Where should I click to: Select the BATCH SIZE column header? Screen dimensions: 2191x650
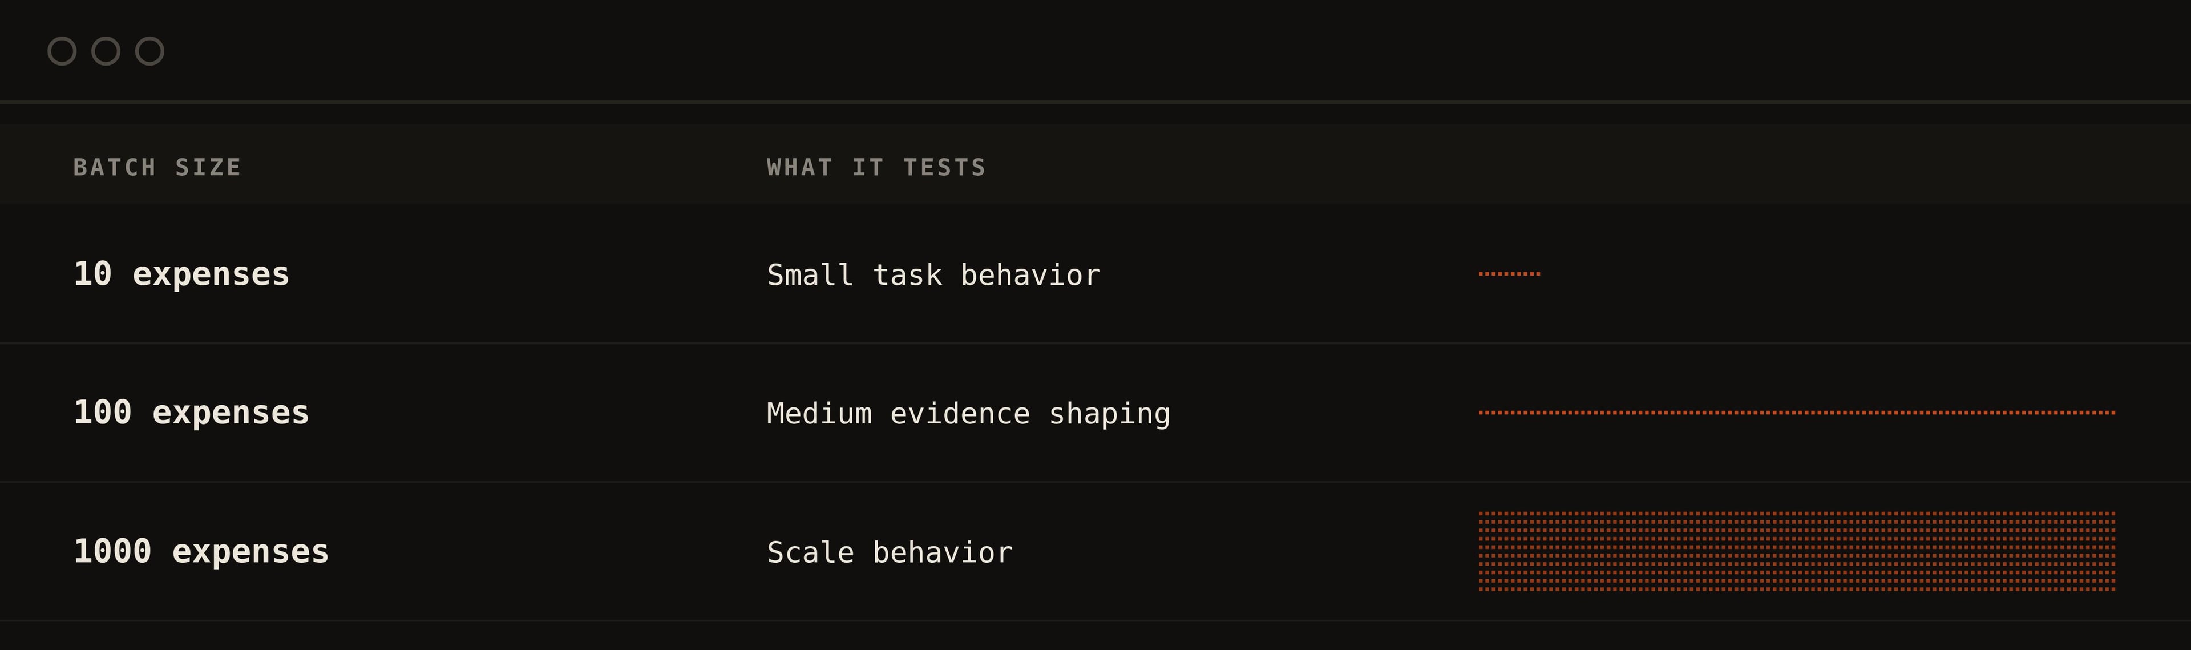pos(157,167)
